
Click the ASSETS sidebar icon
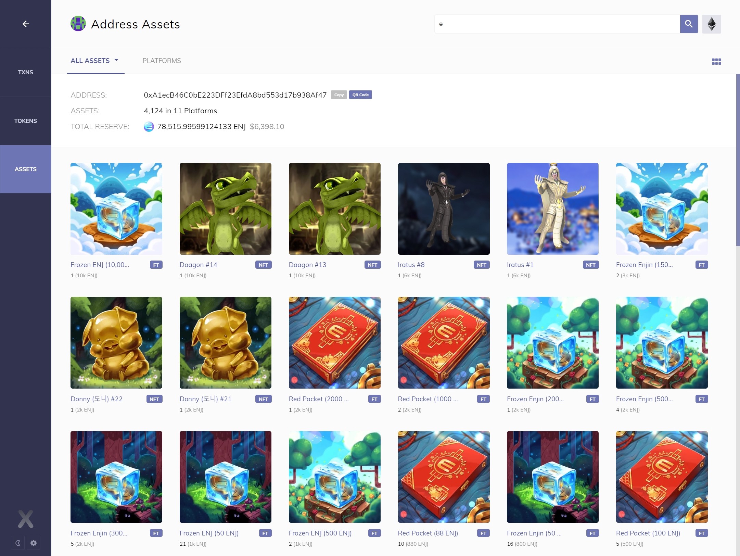coord(25,169)
